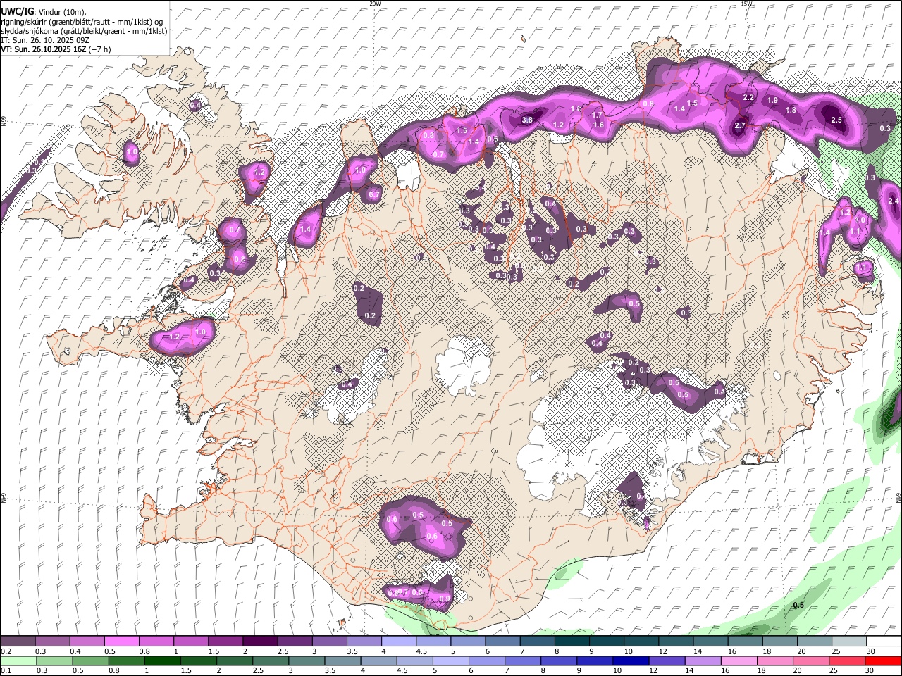Click the lavender 4–4.5 swatch in the top scale
Viewport: 902px width, 676px height.
point(398,641)
